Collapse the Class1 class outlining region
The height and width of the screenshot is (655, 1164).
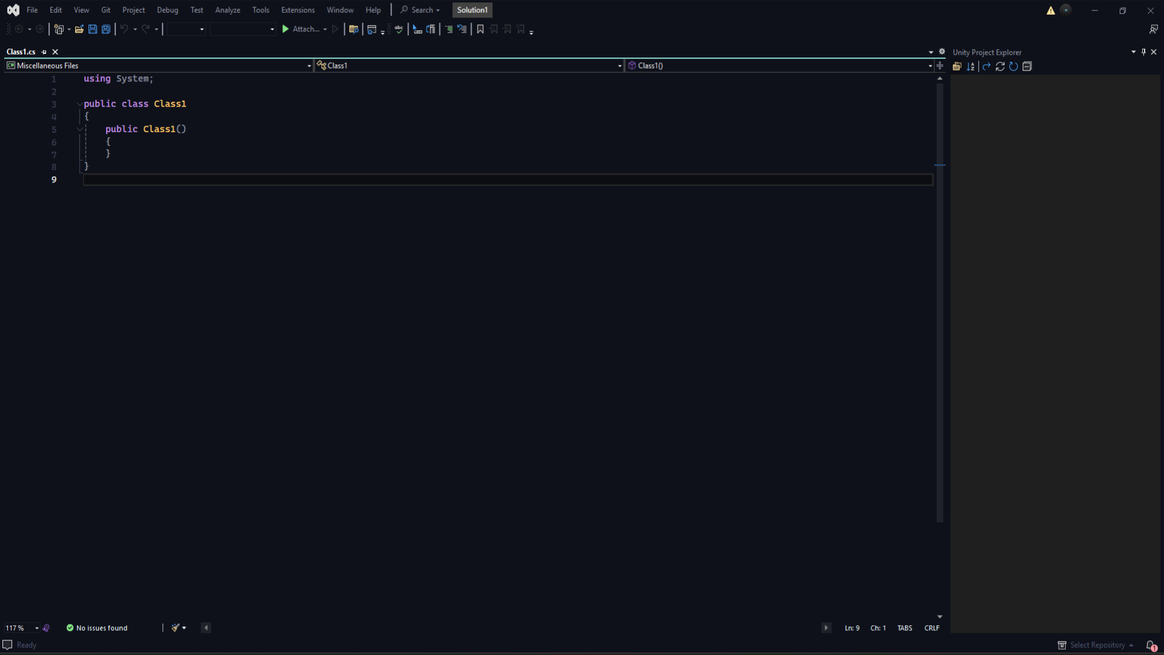coord(79,104)
